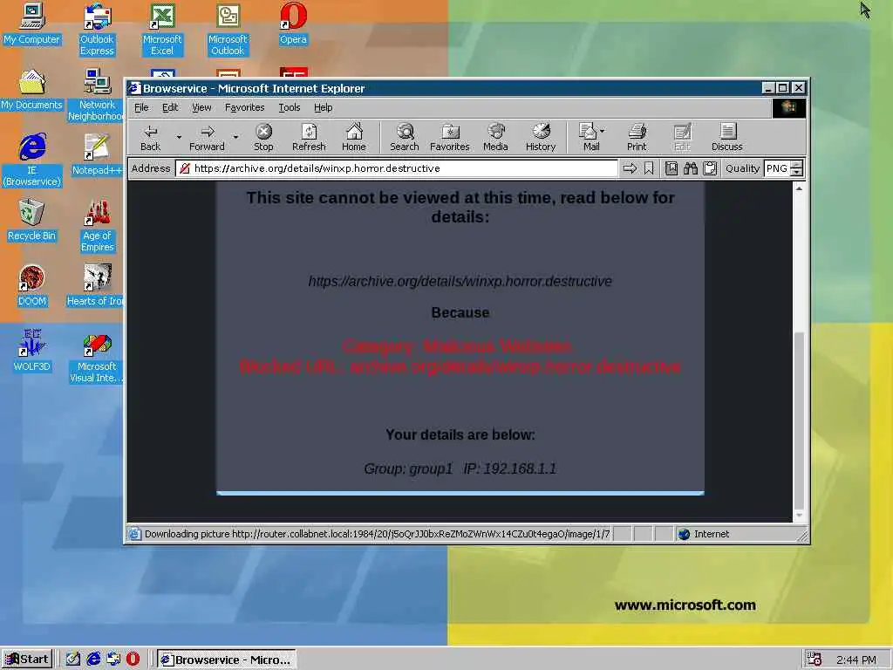Image resolution: width=893 pixels, height=670 pixels.
Task: Click the Quality PNG value field
Action: 777,168
